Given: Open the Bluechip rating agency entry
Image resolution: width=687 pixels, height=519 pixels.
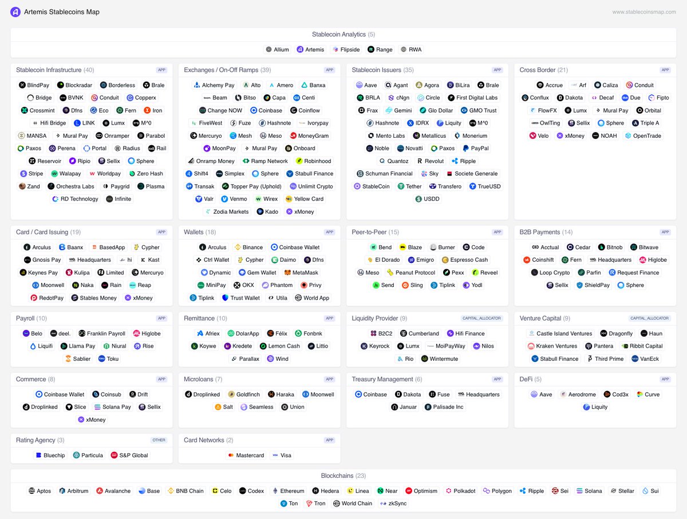Looking at the screenshot, I should tap(50, 456).
